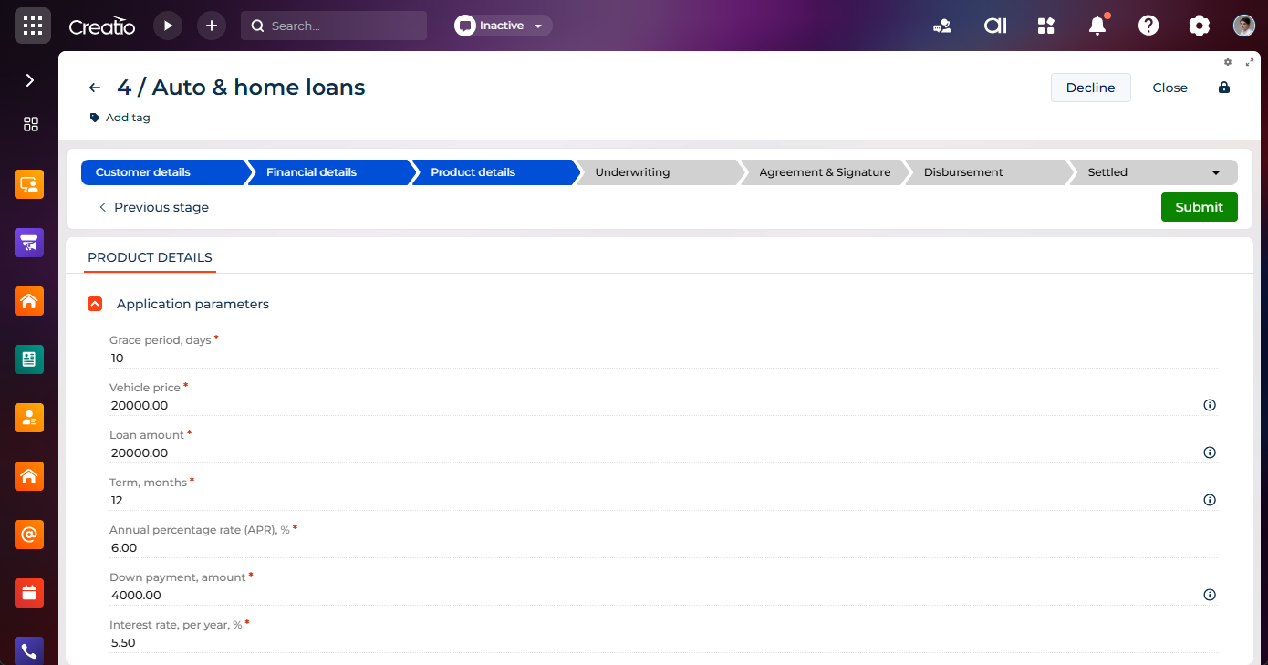The height and width of the screenshot is (665, 1268).
Task: Click the expand fullscreen arrows icon
Action: 1250,62
